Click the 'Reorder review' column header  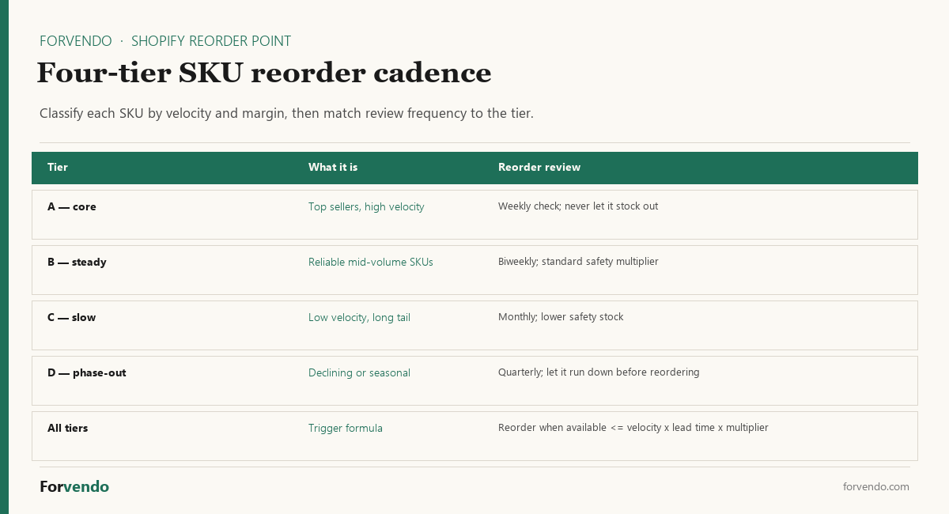(x=539, y=168)
